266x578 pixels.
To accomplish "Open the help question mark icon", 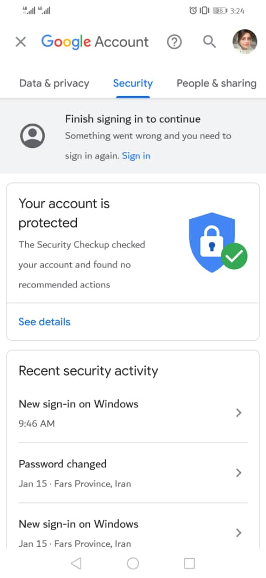I will [x=174, y=42].
